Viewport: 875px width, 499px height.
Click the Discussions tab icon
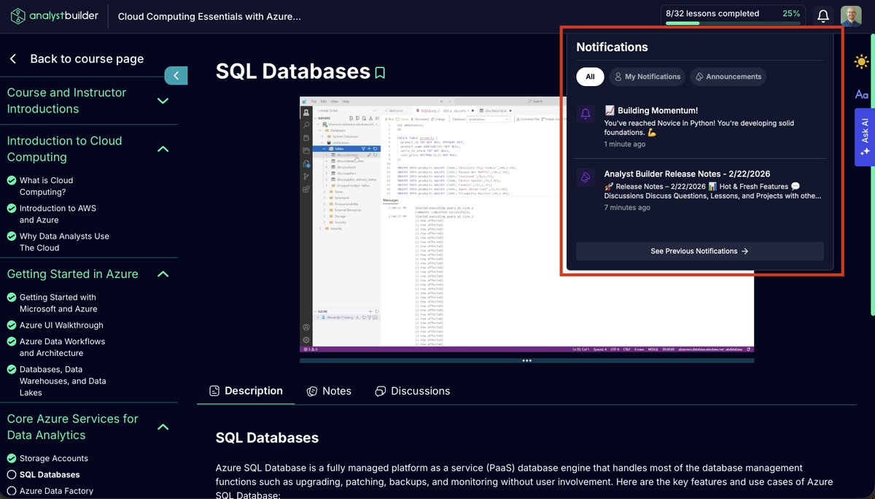click(380, 391)
